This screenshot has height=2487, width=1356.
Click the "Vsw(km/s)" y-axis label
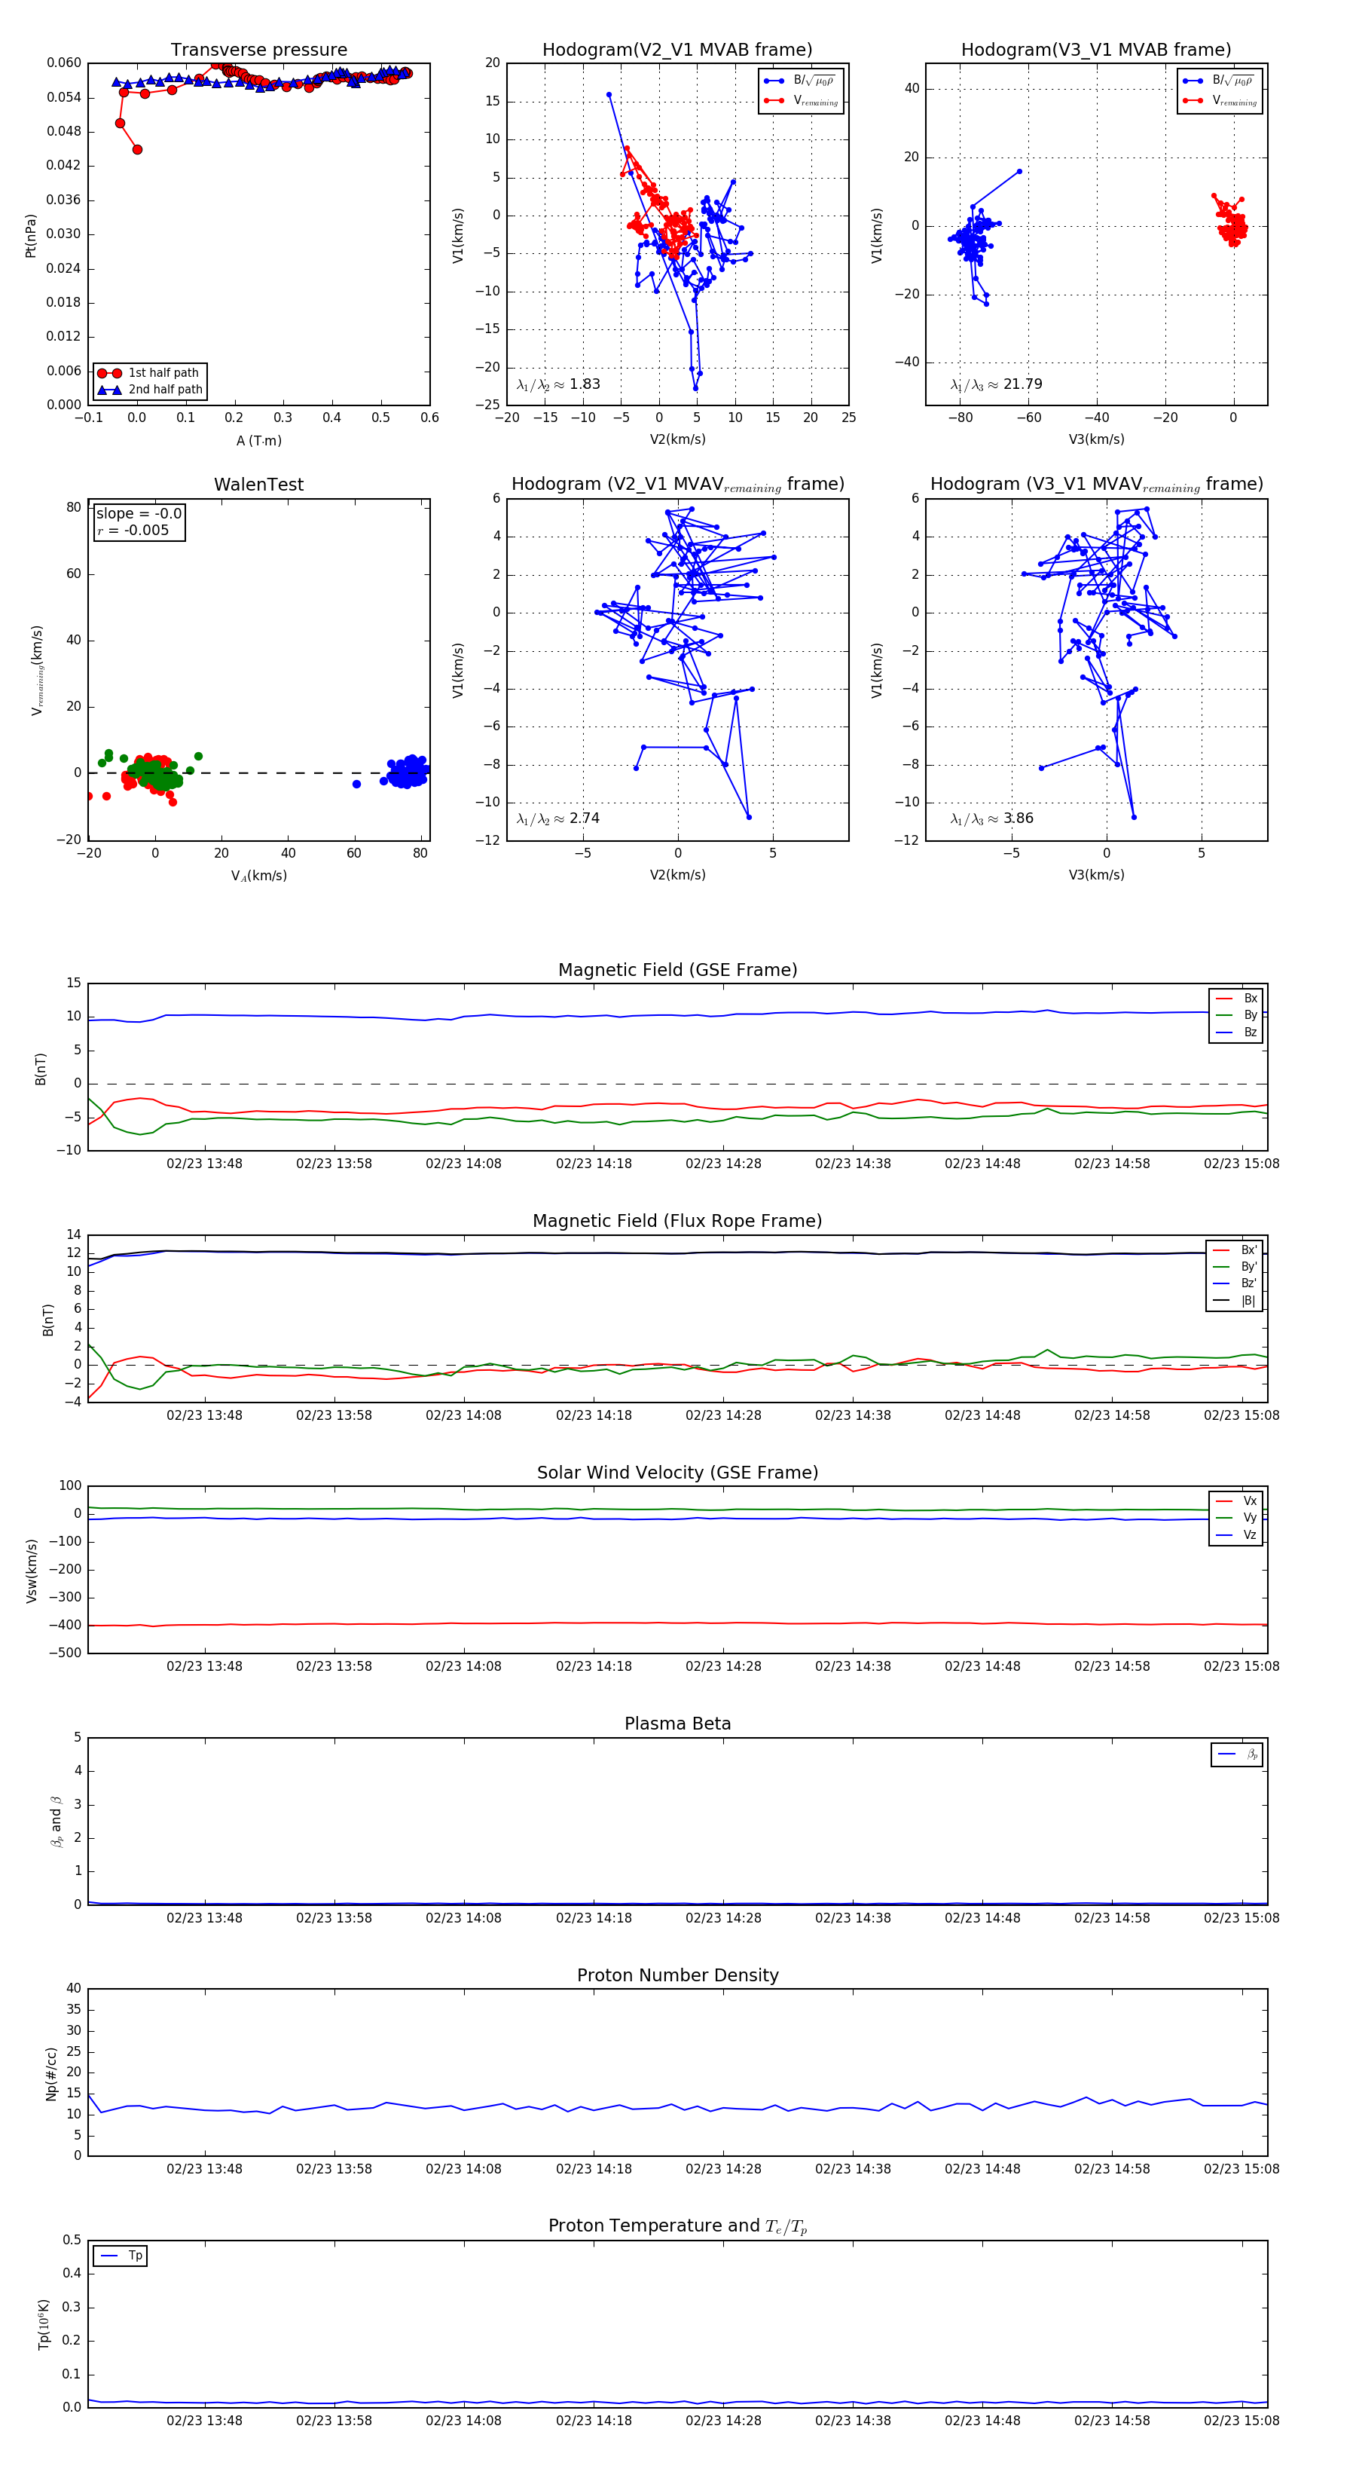coord(31,1571)
